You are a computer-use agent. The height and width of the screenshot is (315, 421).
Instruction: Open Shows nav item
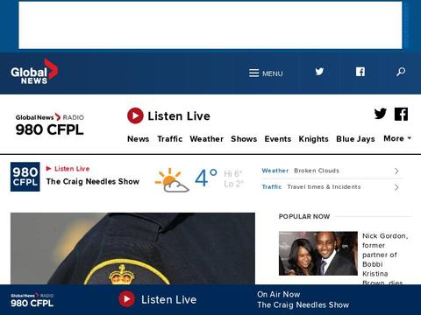244,139
